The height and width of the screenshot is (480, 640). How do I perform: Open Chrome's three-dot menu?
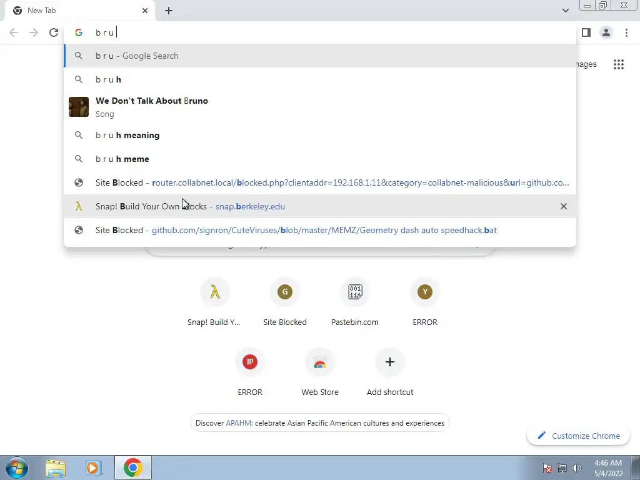pyautogui.click(x=626, y=32)
